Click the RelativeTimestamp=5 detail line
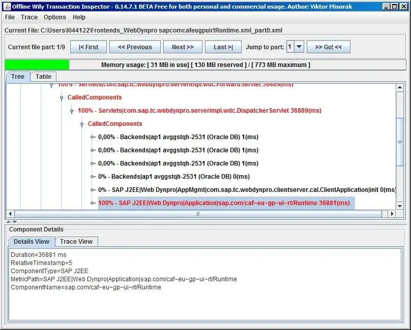 [x=41, y=263]
